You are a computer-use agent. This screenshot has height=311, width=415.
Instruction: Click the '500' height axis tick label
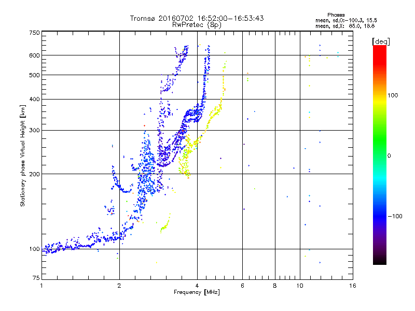34,75
